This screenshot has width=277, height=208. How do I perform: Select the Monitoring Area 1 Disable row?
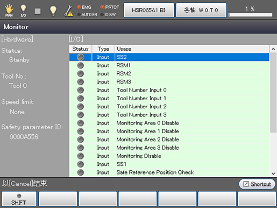pos(169,131)
